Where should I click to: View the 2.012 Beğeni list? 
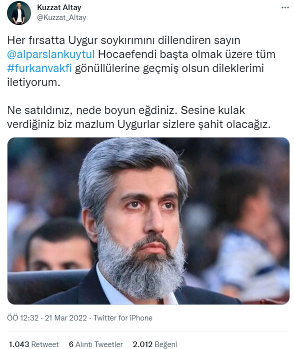click(x=155, y=344)
